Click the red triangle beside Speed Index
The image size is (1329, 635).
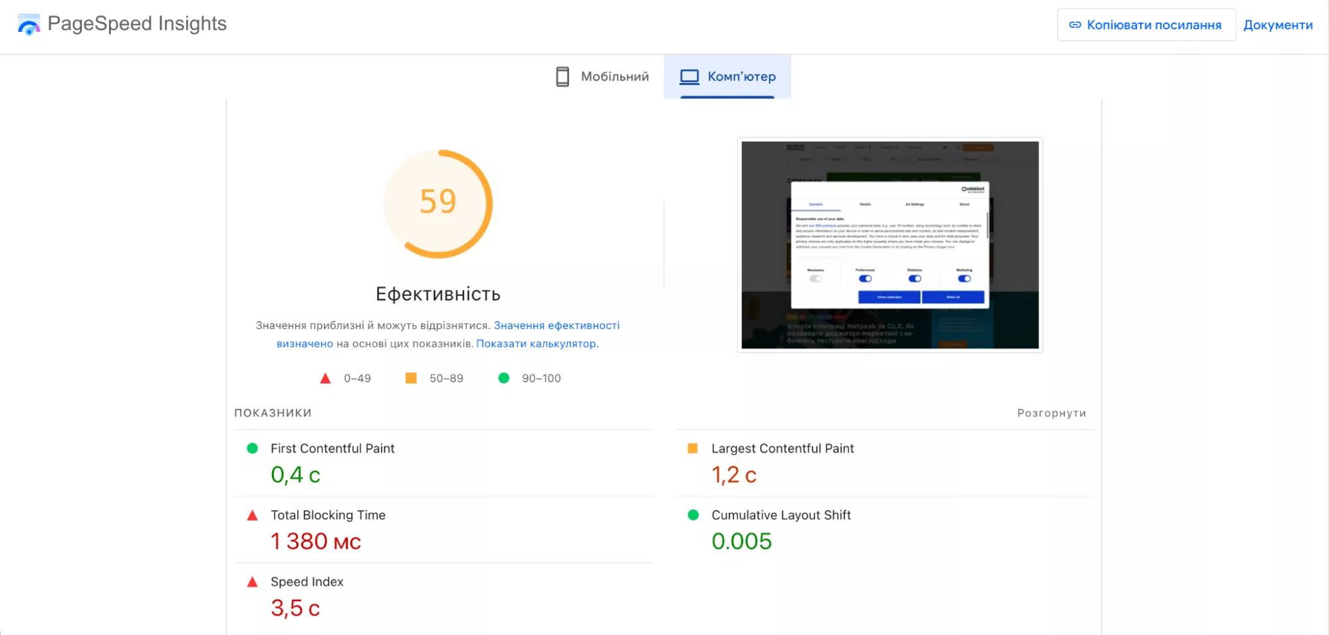point(252,581)
